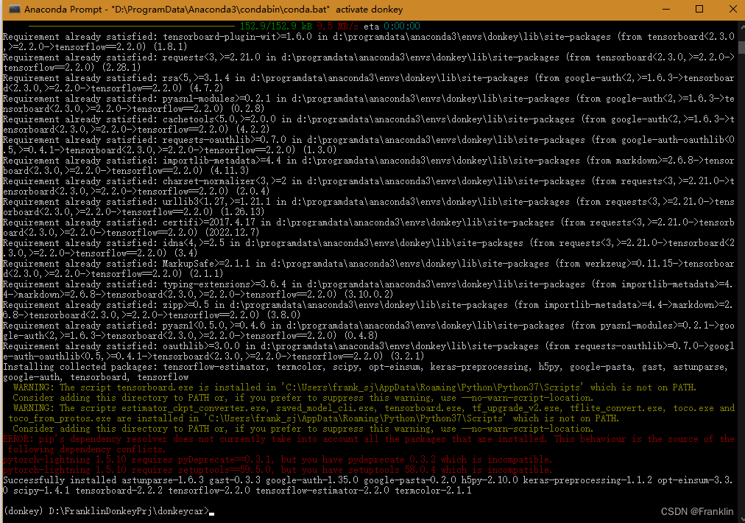
Task: Click the scrollbar up arrow
Action: pyautogui.click(x=739, y=26)
